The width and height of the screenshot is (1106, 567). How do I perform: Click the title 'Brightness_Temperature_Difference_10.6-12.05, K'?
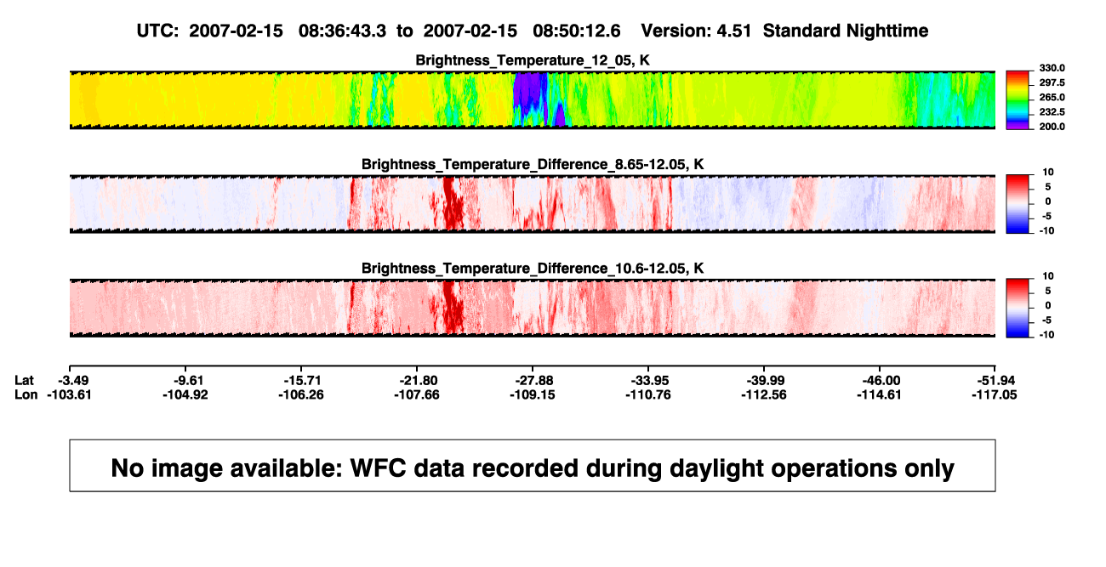533,269
